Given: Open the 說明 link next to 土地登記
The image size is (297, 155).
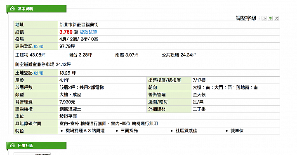Looking at the screenshot, I should click(39, 73).
